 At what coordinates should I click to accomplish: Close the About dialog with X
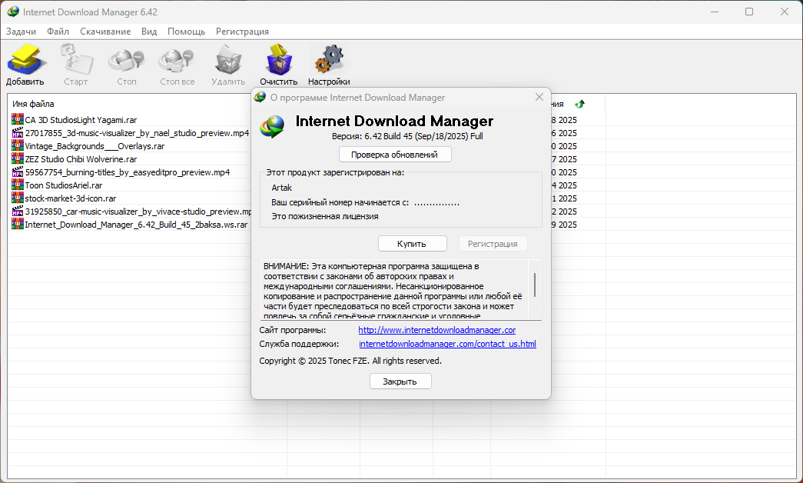click(x=539, y=97)
